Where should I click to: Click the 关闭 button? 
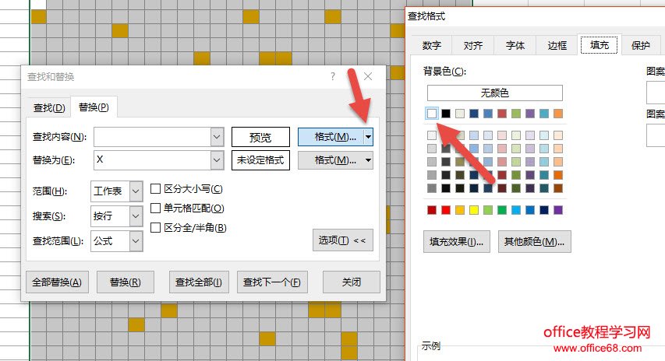click(x=351, y=282)
